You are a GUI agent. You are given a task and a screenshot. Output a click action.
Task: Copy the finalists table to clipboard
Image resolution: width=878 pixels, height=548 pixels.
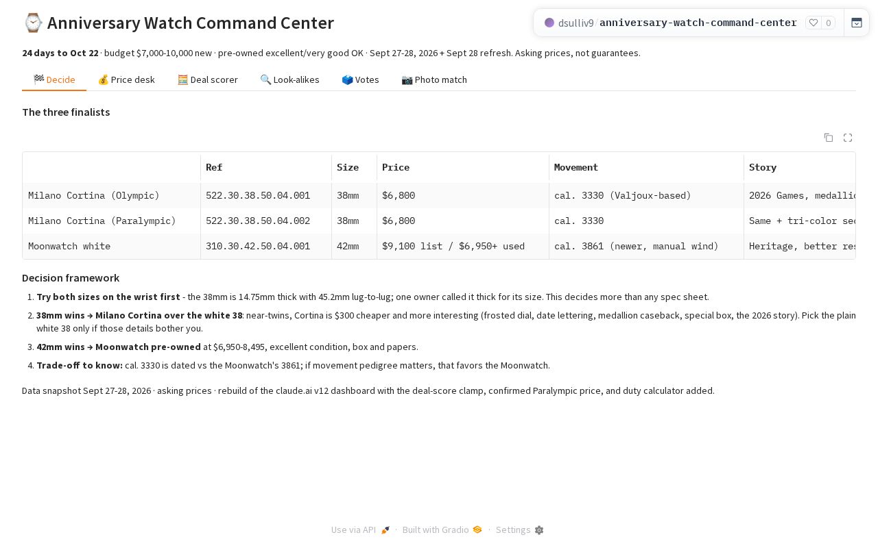tap(829, 138)
